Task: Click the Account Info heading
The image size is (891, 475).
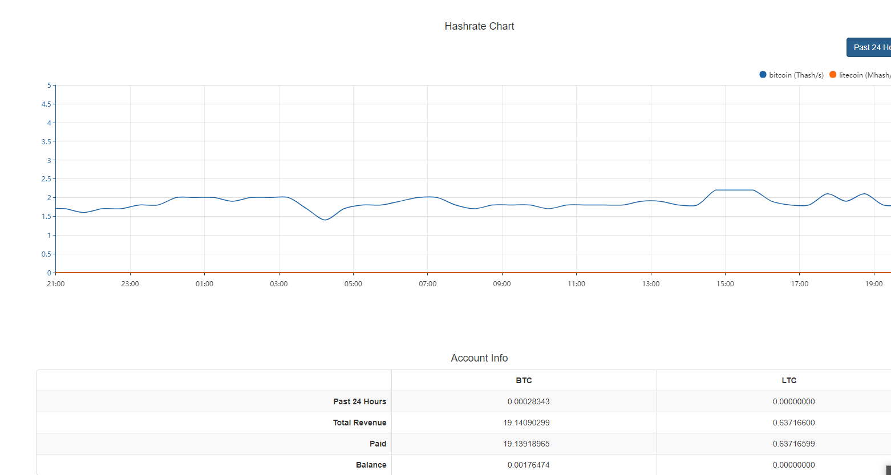Action: point(479,358)
